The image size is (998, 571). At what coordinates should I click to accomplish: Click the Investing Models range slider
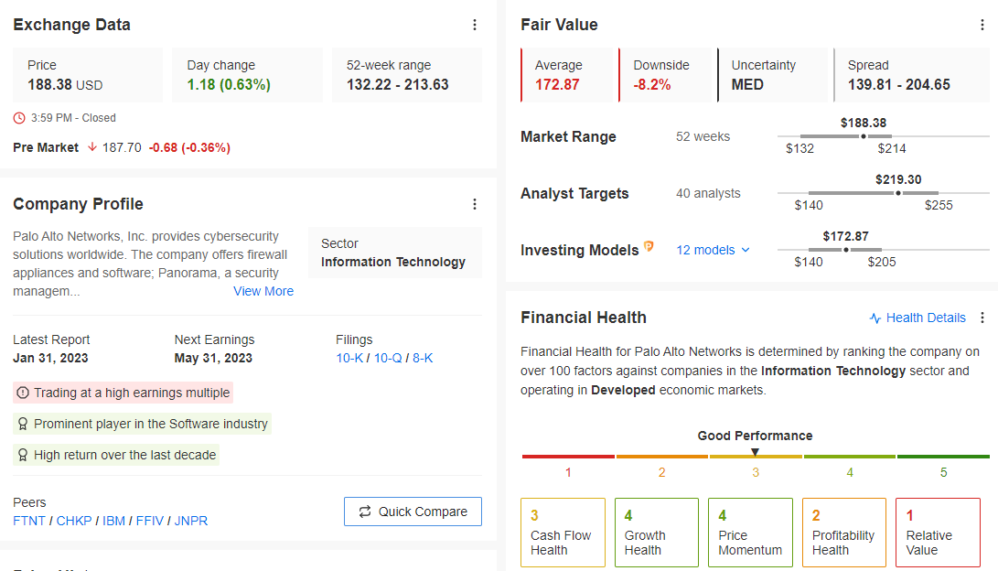pyautogui.click(x=884, y=250)
